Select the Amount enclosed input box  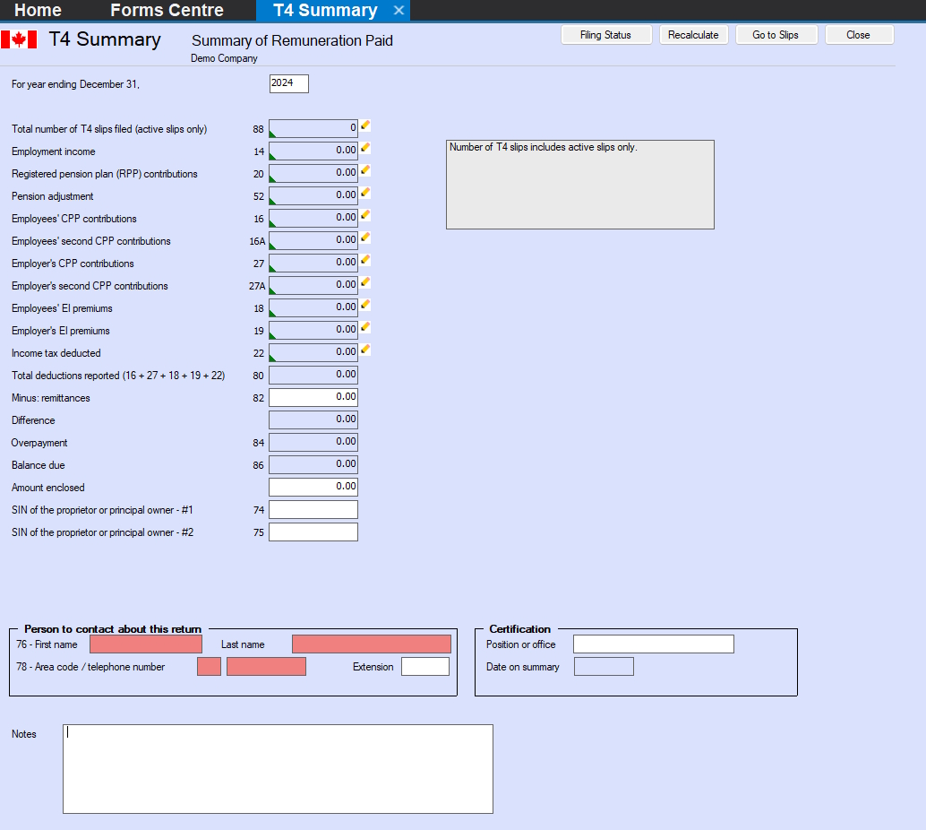(313, 487)
